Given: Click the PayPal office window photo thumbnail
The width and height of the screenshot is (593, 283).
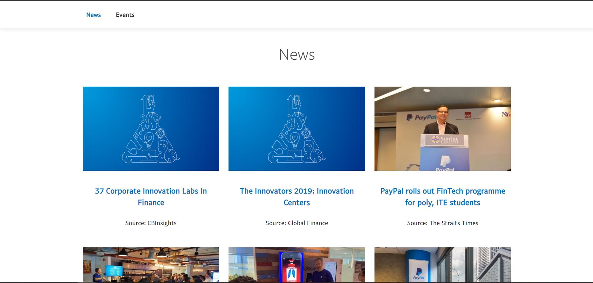Looking at the screenshot, I should pyautogui.click(x=443, y=265).
